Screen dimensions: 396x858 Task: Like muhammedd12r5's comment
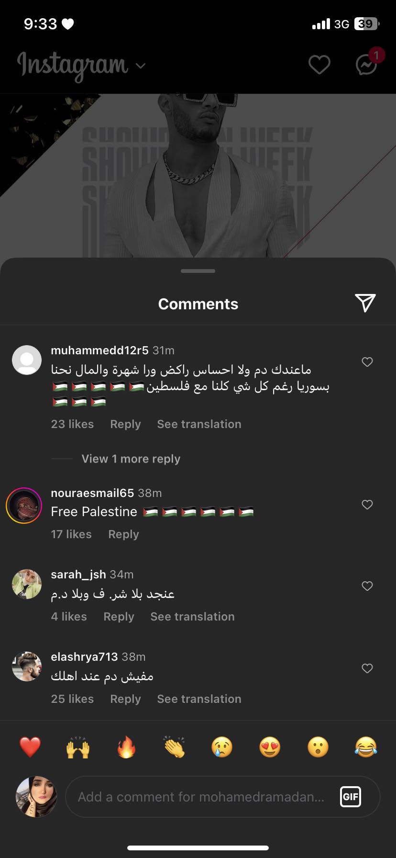367,362
